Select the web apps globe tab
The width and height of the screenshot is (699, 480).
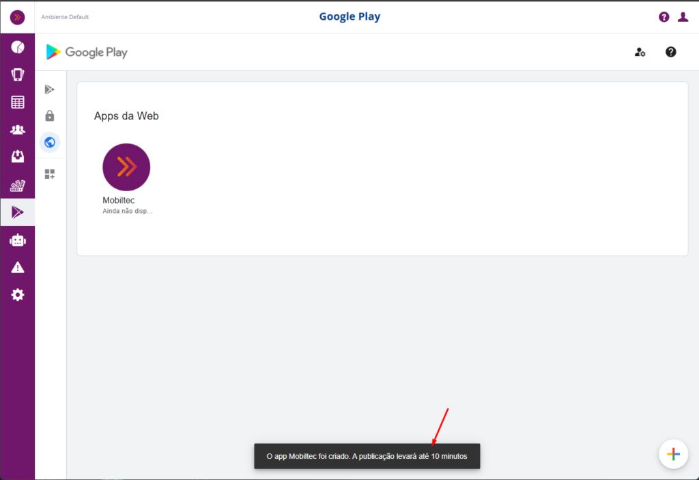point(49,142)
